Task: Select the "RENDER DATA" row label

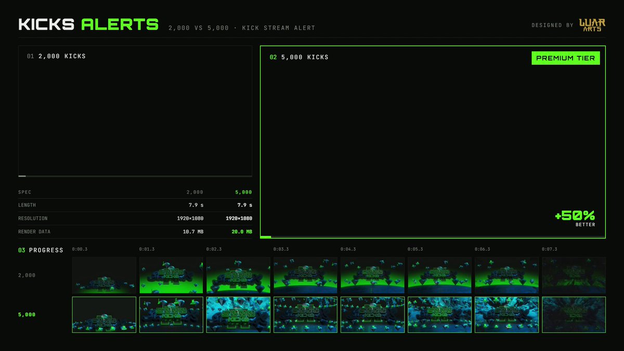Action: pyautogui.click(x=34, y=232)
